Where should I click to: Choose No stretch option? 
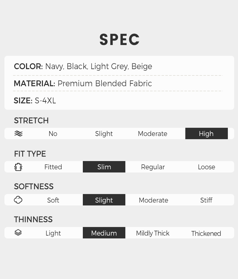53,133
